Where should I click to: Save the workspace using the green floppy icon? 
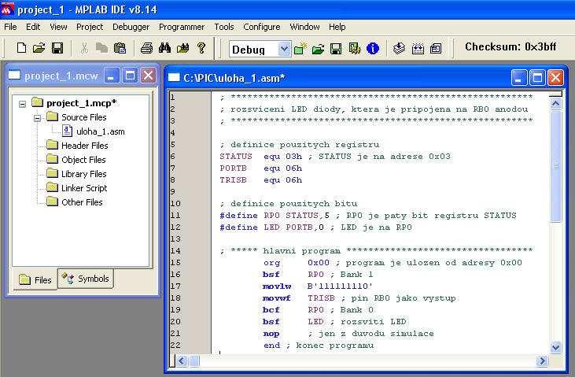[336, 49]
